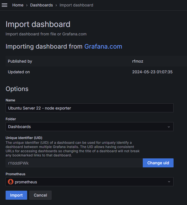Click the subtitle Import dashboard from file or Grafana.com
The image size is (187, 205).
point(46,34)
